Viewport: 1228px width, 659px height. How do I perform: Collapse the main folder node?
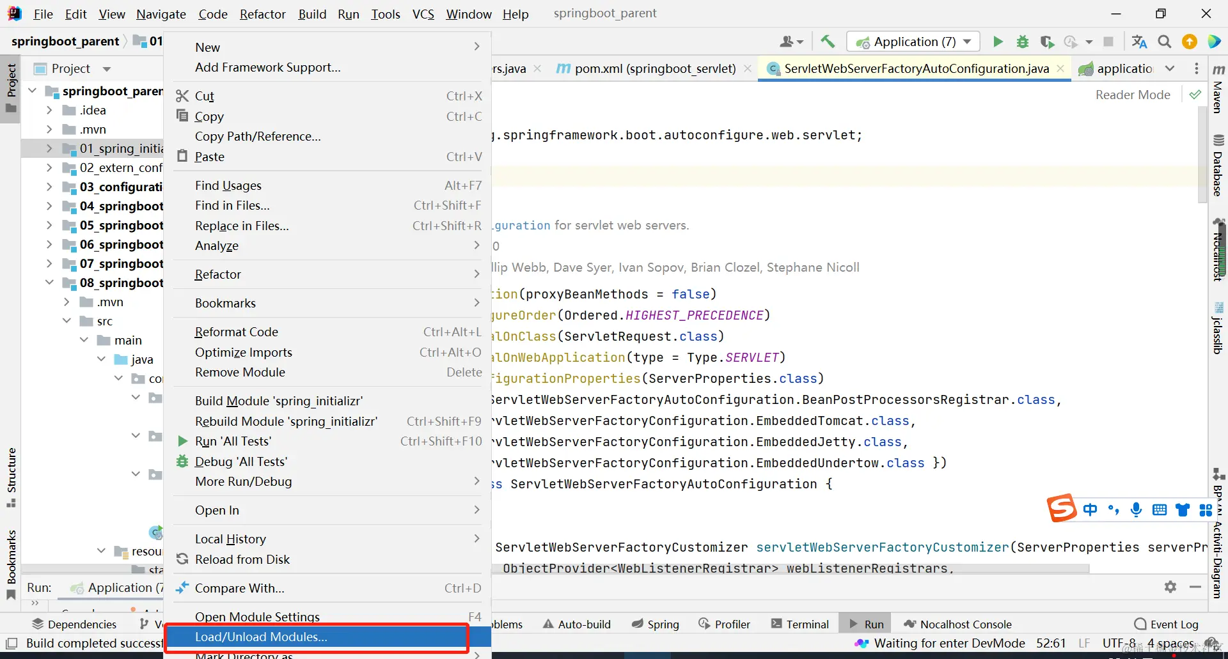[84, 340]
